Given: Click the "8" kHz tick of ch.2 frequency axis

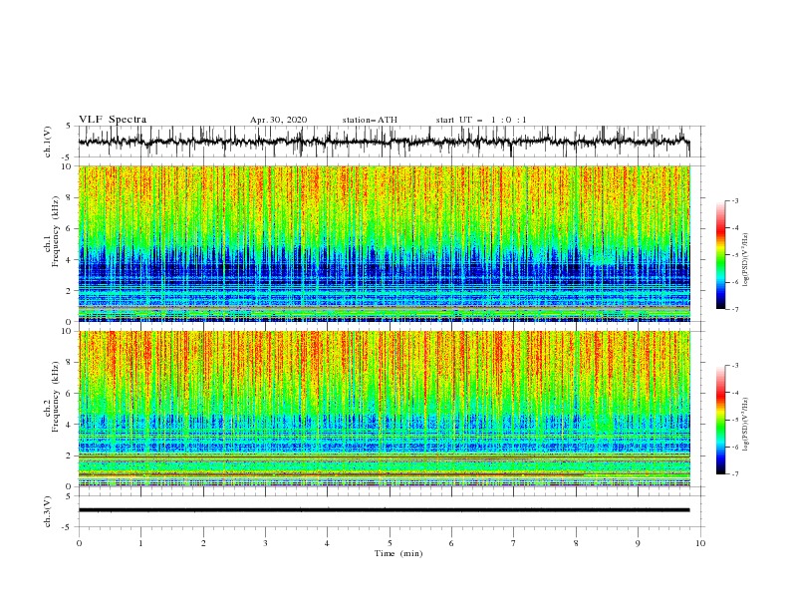Looking at the screenshot, I should click(71, 363).
